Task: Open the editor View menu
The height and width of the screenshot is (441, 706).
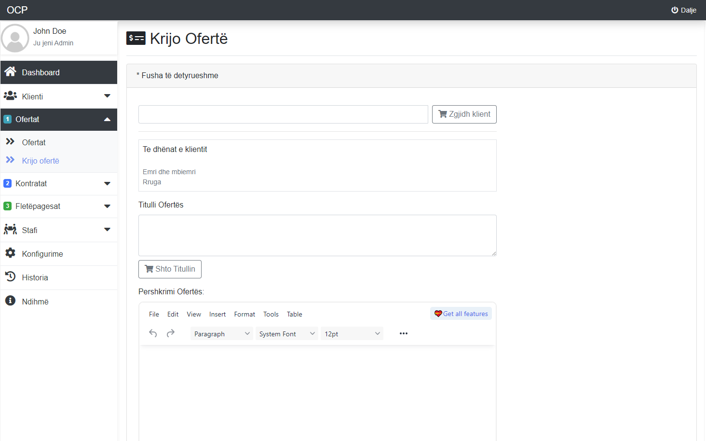Action: [x=194, y=314]
